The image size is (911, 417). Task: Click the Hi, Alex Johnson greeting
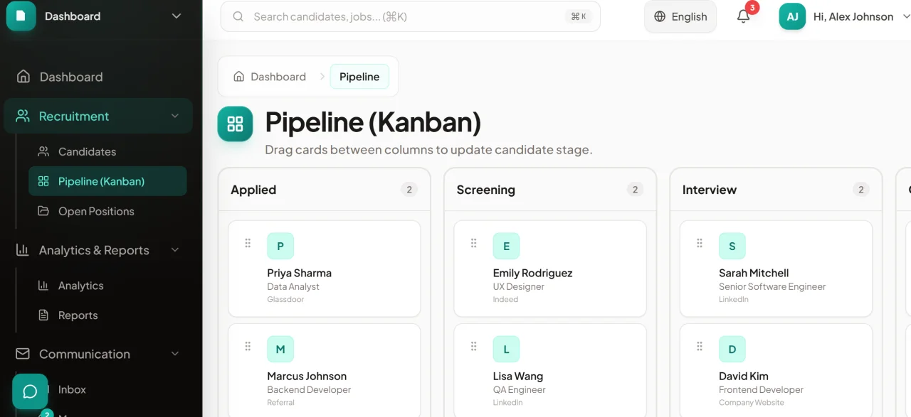[x=853, y=16]
